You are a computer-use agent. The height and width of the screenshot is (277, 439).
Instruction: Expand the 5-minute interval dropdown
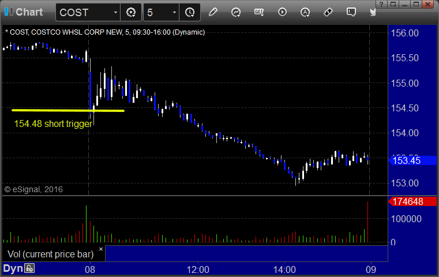[x=174, y=12]
